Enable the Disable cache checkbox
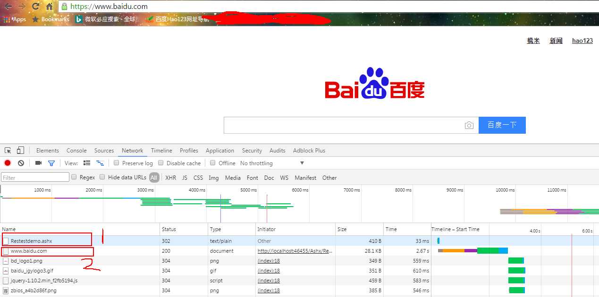 click(x=160, y=163)
